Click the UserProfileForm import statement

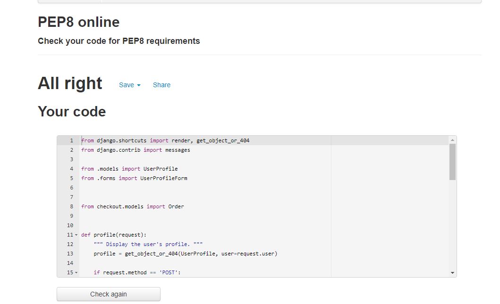(x=135, y=178)
